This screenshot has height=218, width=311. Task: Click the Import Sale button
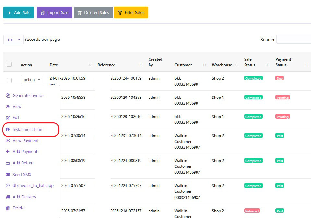click(x=54, y=13)
